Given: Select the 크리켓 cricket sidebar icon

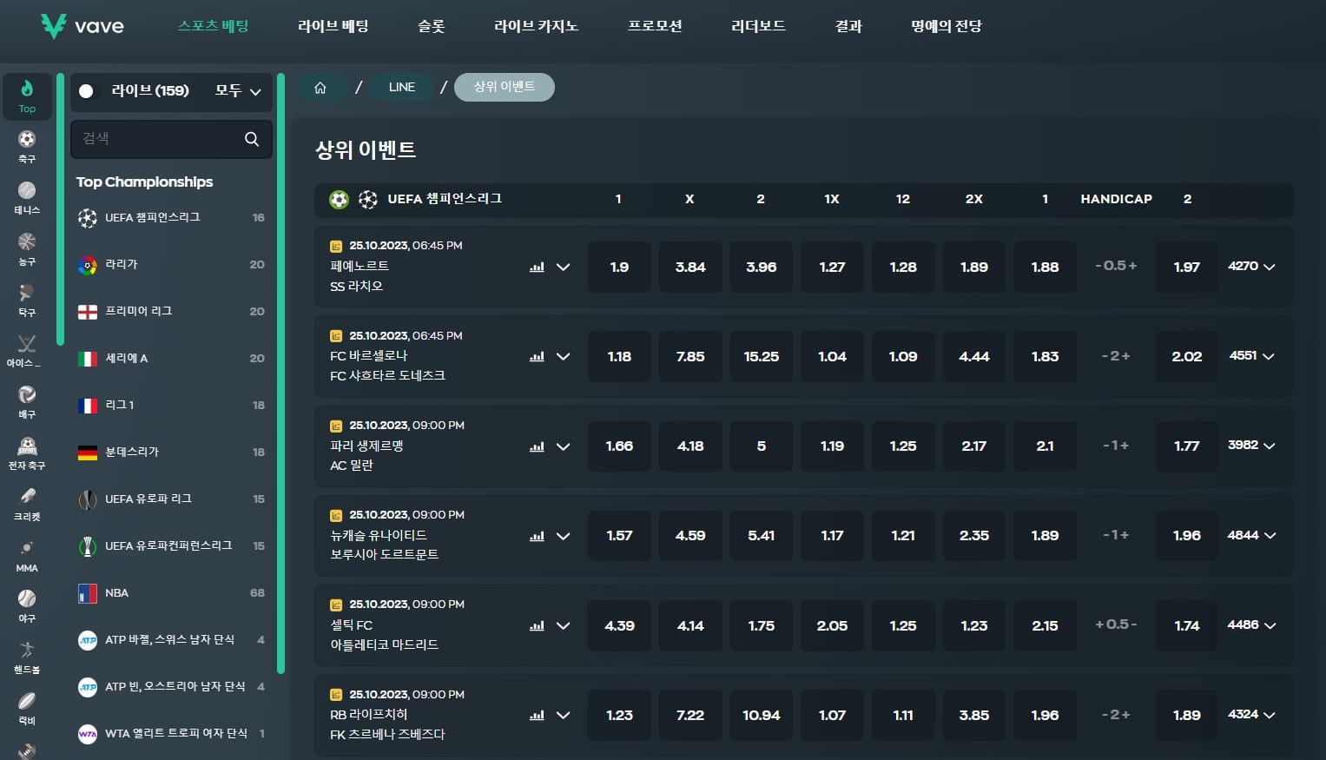Looking at the screenshot, I should 27,497.
